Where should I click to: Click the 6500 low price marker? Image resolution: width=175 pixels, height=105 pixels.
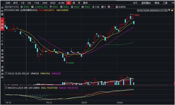pos(71,63)
